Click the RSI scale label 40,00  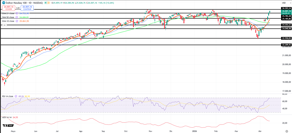pyautogui.click(x=285, y=109)
